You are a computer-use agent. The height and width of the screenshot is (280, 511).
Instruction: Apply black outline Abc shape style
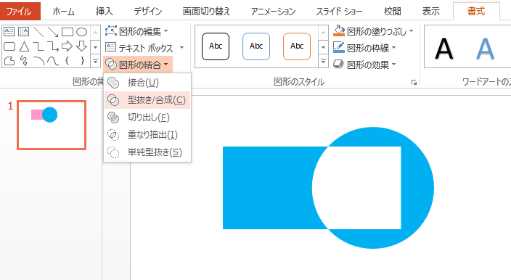216,46
